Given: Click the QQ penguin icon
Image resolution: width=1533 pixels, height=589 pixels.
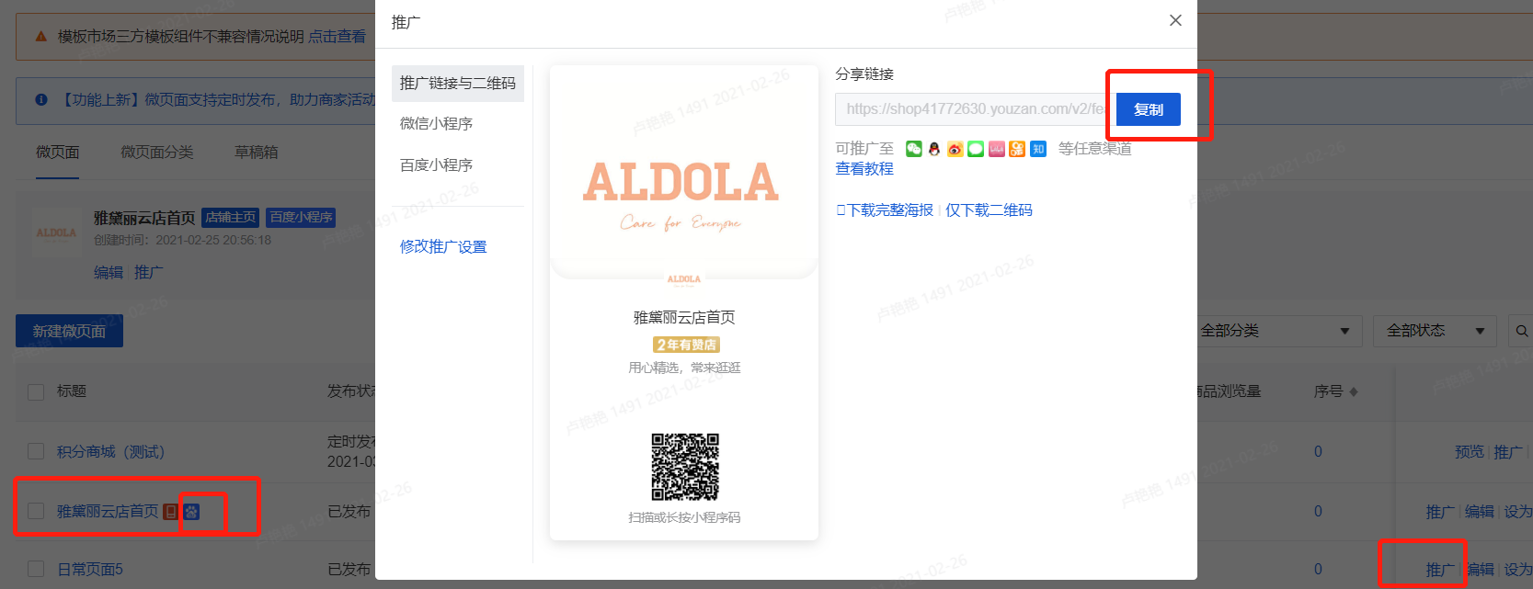Looking at the screenshot, I should pos(934,149).
